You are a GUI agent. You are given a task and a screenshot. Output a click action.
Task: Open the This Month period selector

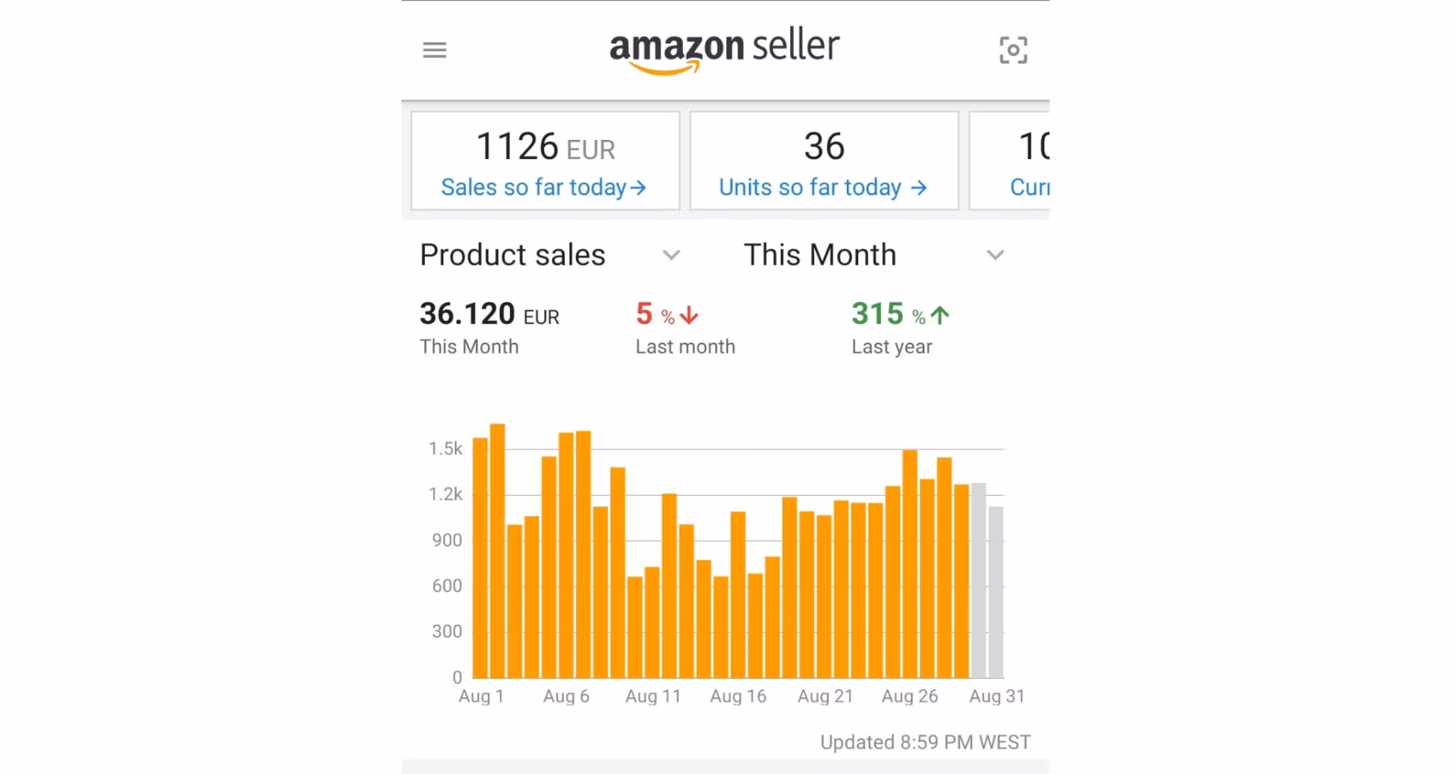click(x=874, y=255)
